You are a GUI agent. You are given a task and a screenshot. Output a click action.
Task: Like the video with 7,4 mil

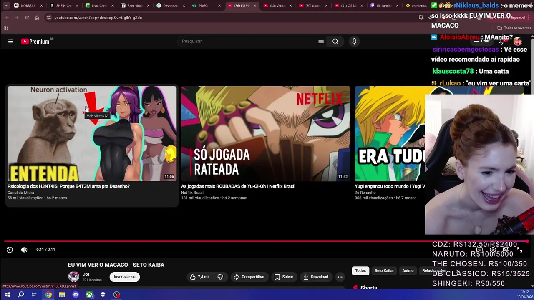point(199,277)
